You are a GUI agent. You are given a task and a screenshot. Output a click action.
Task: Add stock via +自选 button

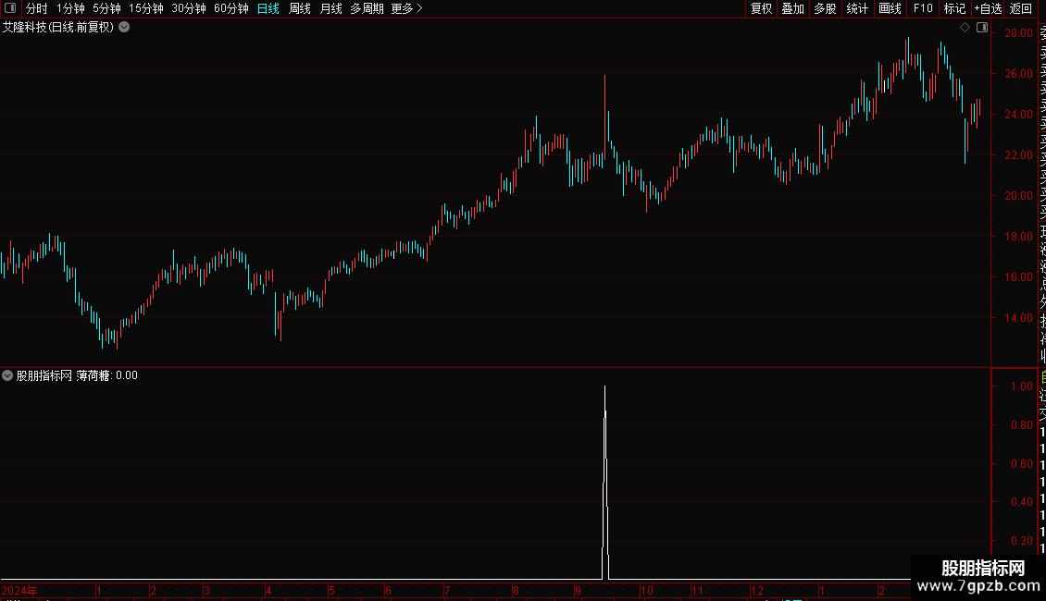pos(988,8)
